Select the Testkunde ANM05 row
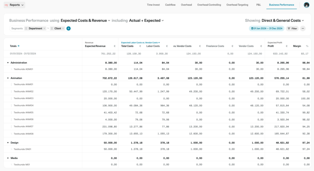 tap(157, 113)
